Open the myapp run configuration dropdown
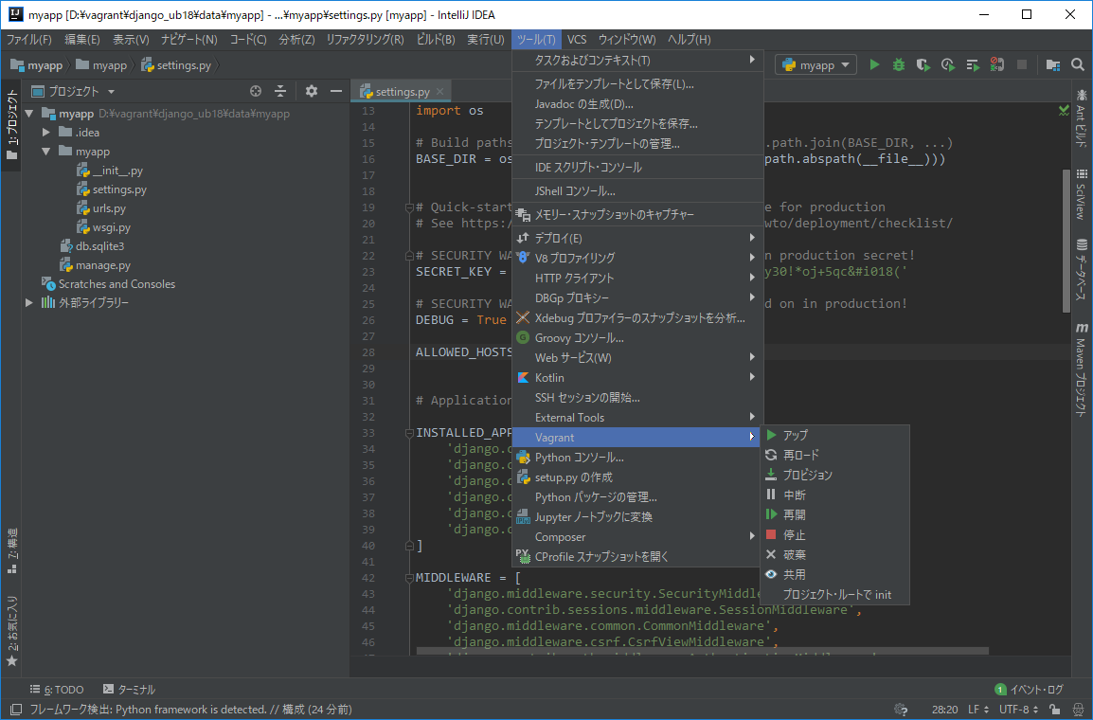 tap(816, 64)
